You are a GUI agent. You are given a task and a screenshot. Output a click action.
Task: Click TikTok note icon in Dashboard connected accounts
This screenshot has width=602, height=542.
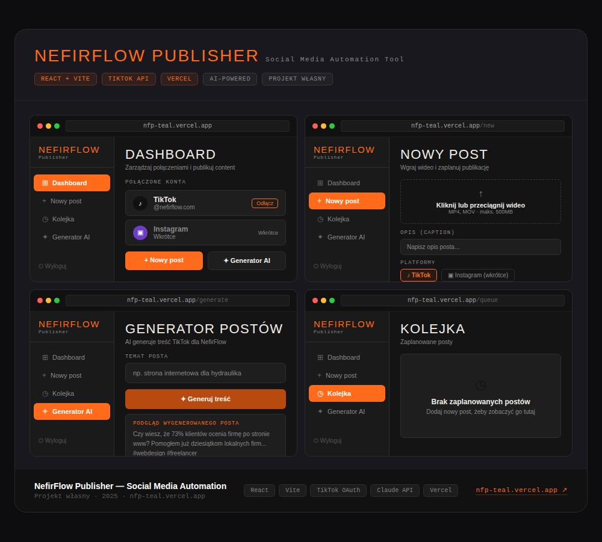(x=140, y=203)
